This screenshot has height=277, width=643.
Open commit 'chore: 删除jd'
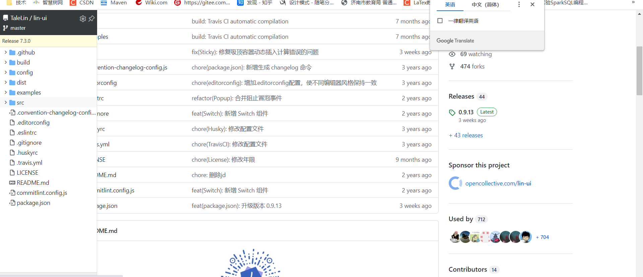209,175
